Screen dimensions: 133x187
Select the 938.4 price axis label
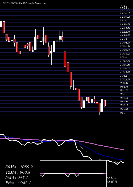click(124, 105)
